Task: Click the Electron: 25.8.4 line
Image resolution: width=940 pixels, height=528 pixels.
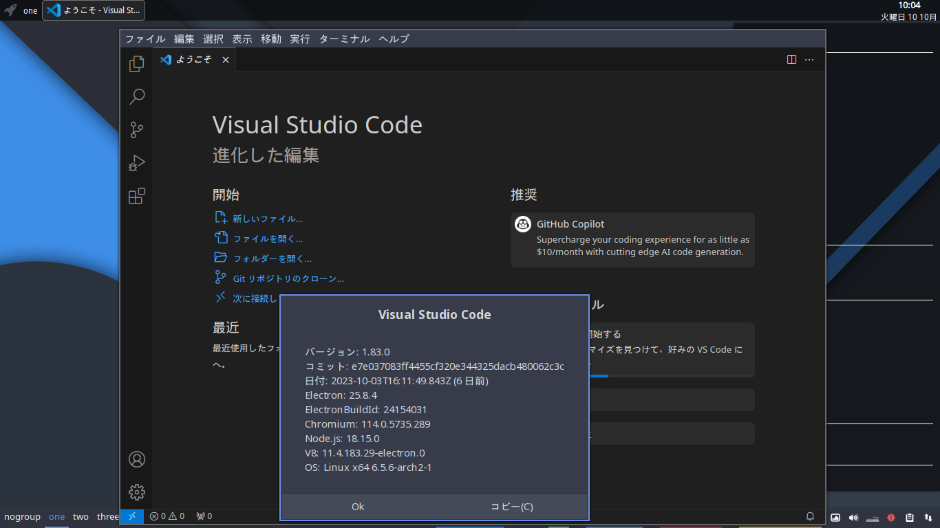Action: pos(341,395)
